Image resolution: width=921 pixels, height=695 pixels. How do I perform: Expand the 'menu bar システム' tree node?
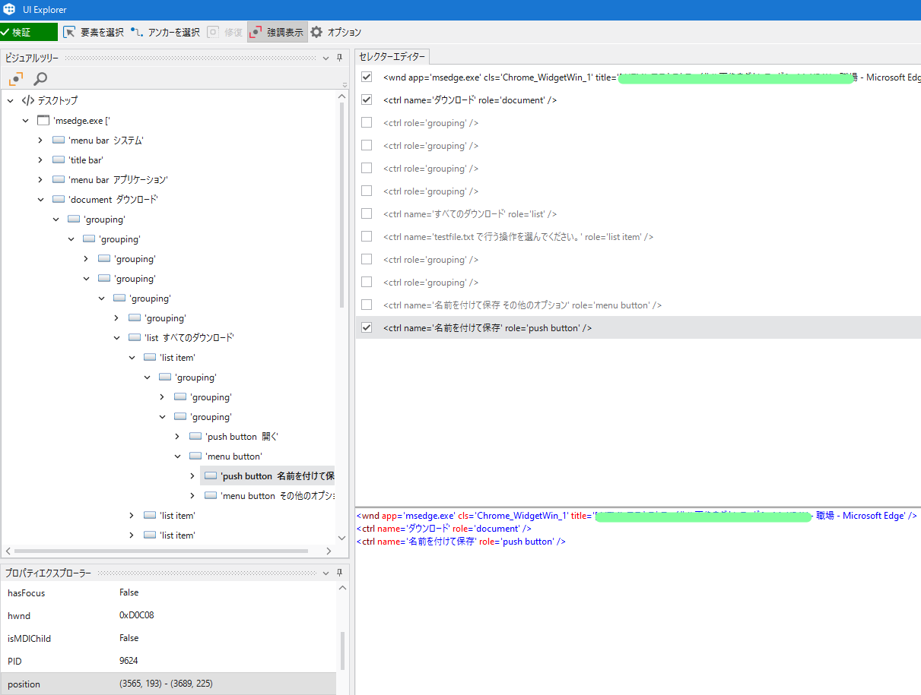point(40,141)
